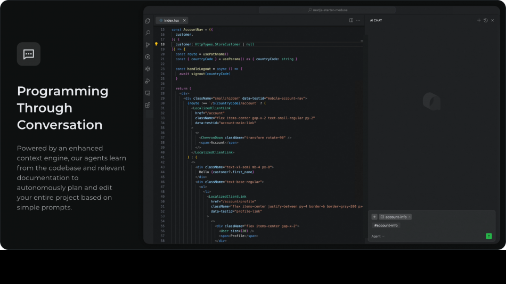The height and width of the screenshot is (284, 506).
Task: Open the Explorer files icon in sidebar
Action: point(148,21)
